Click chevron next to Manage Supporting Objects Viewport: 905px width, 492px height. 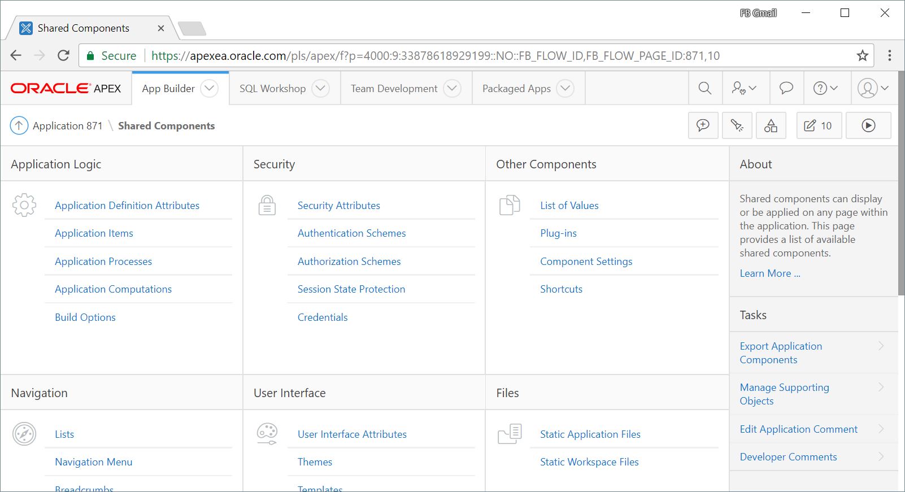point(881,387)
